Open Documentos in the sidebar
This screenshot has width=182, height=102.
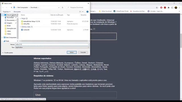pyautogui.click(x=11, y=20)
